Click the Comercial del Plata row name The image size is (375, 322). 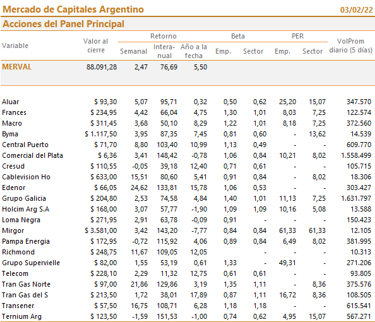[32, 155]
